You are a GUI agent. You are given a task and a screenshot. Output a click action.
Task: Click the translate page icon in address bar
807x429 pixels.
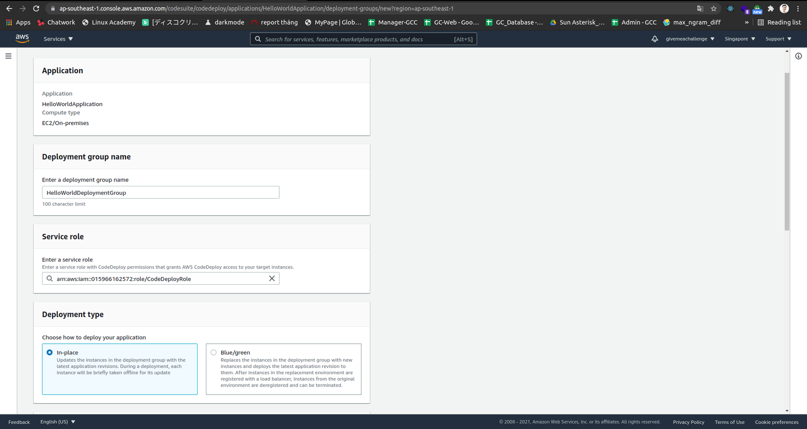point(700,8)
